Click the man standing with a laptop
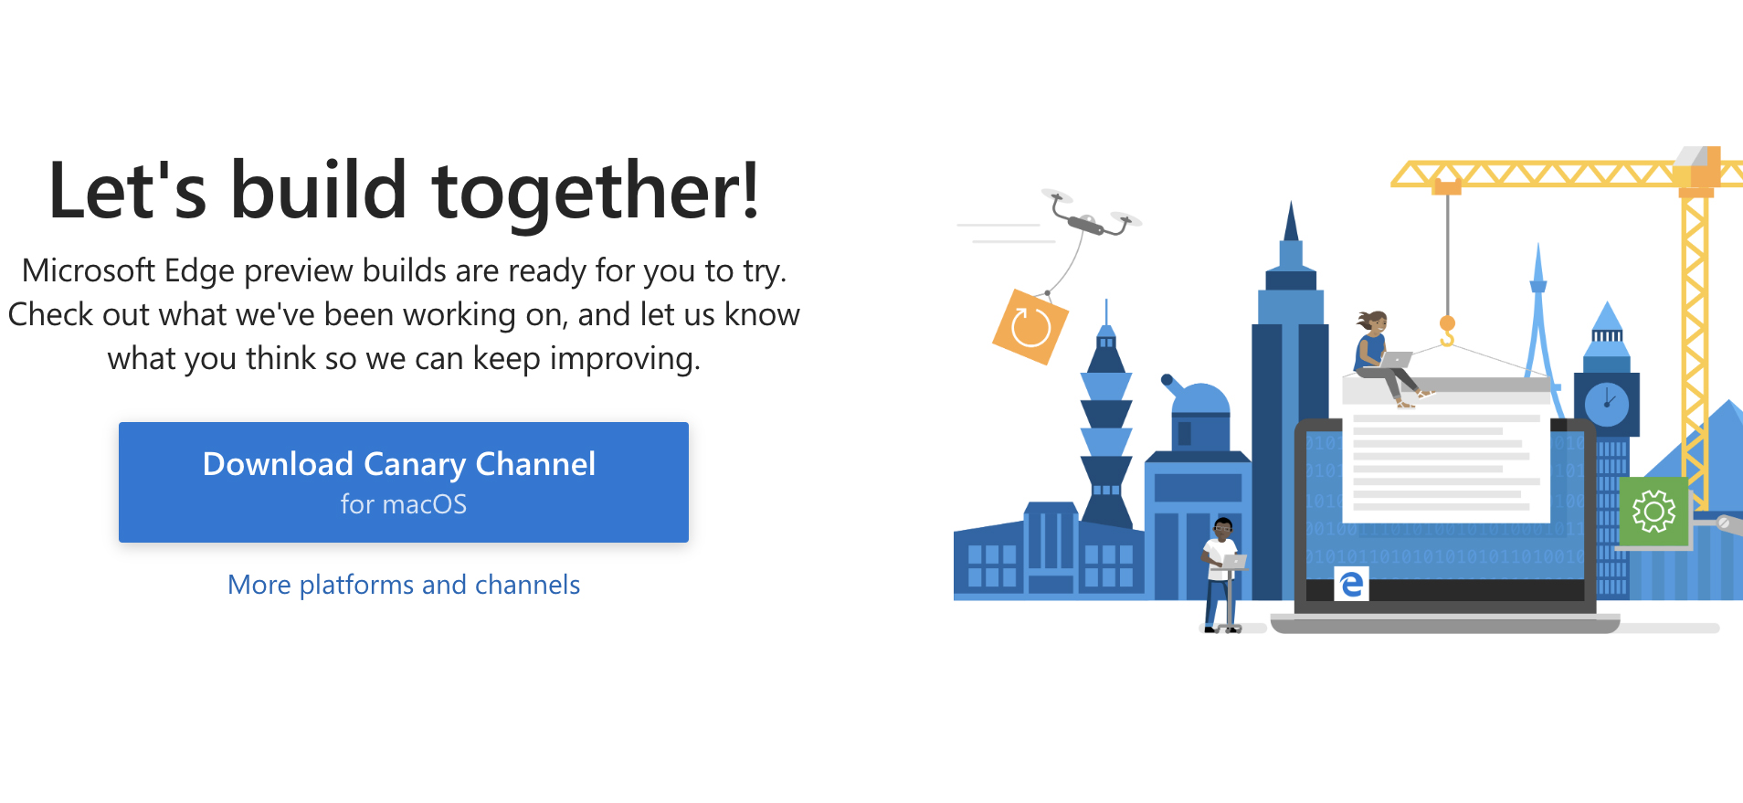The height and width of the screenshot is (803, 1743). pyautogui.click(x=1222, y=575)
